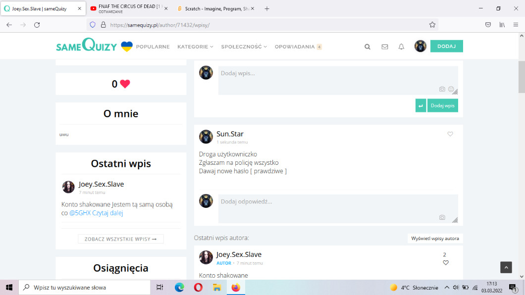525x295 pixels.
Task: Click the scroll-to-top arrow button
Action: (506, 267)
